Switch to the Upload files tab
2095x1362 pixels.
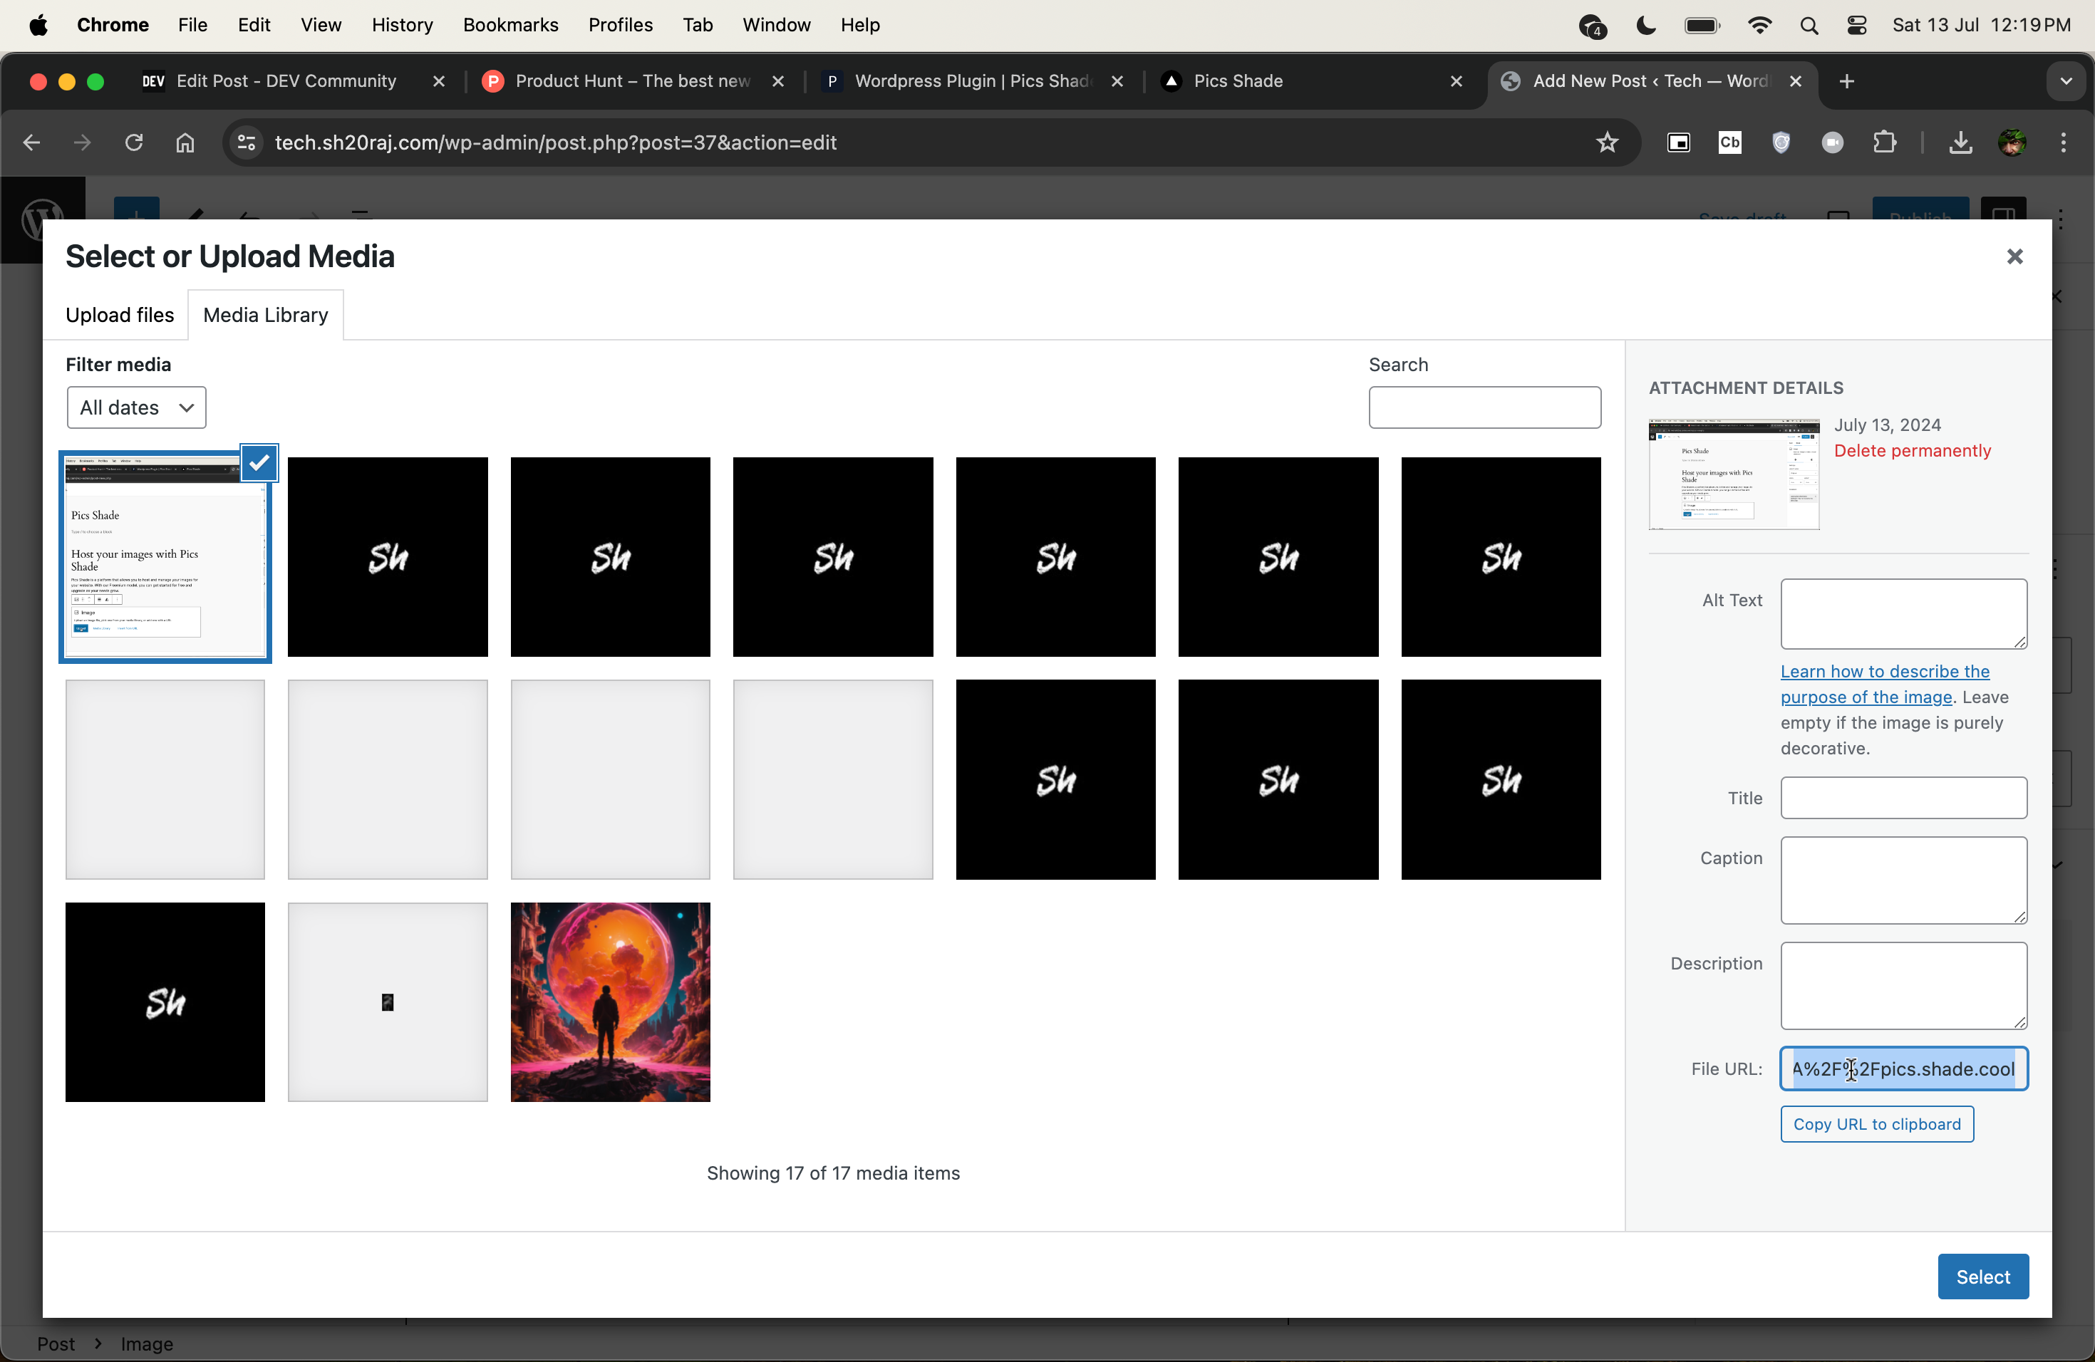tap(120, 315)
